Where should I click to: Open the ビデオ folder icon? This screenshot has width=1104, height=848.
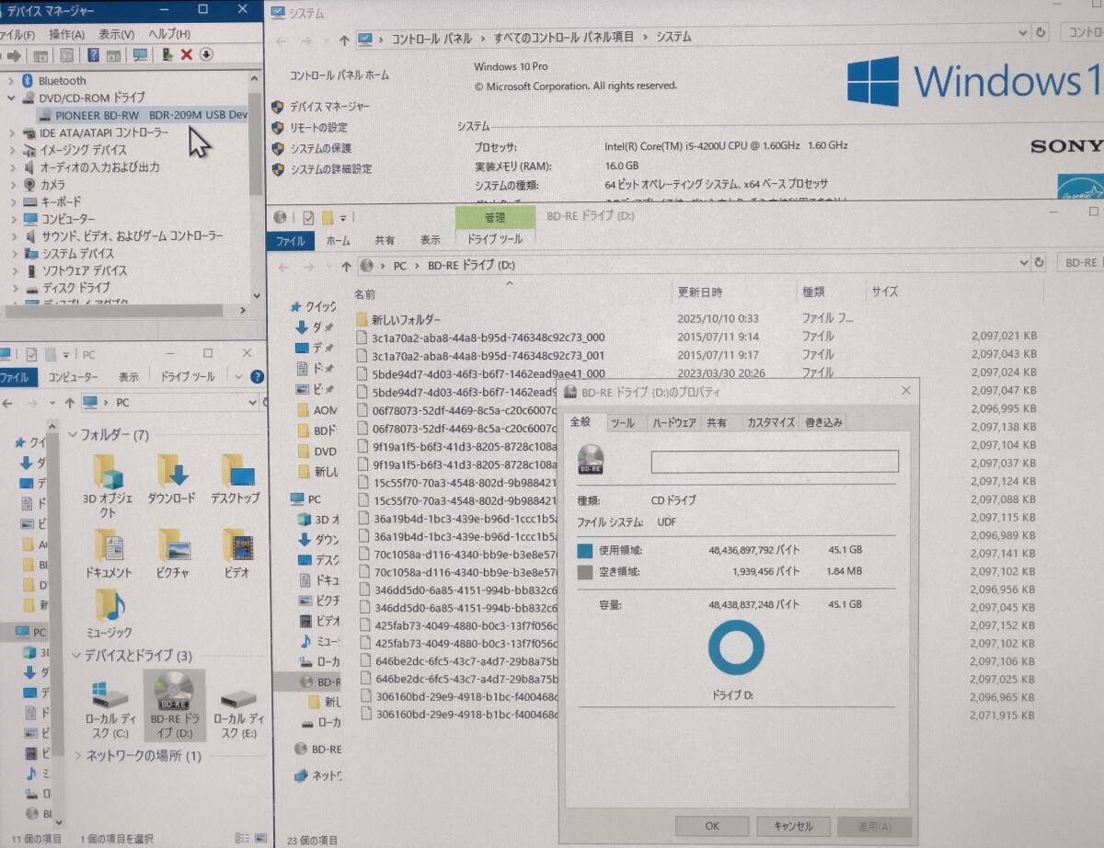236,554
